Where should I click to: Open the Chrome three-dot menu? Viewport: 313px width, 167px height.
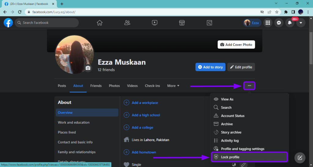pyautogui.click(x=308, y=12)
